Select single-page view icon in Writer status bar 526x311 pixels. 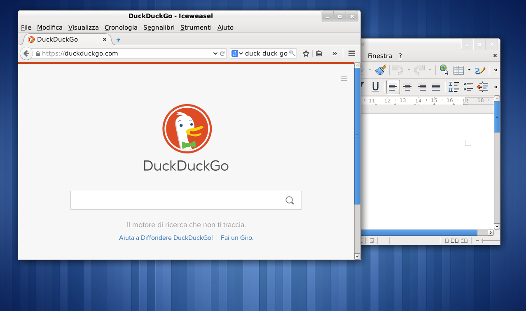[447, 241]
